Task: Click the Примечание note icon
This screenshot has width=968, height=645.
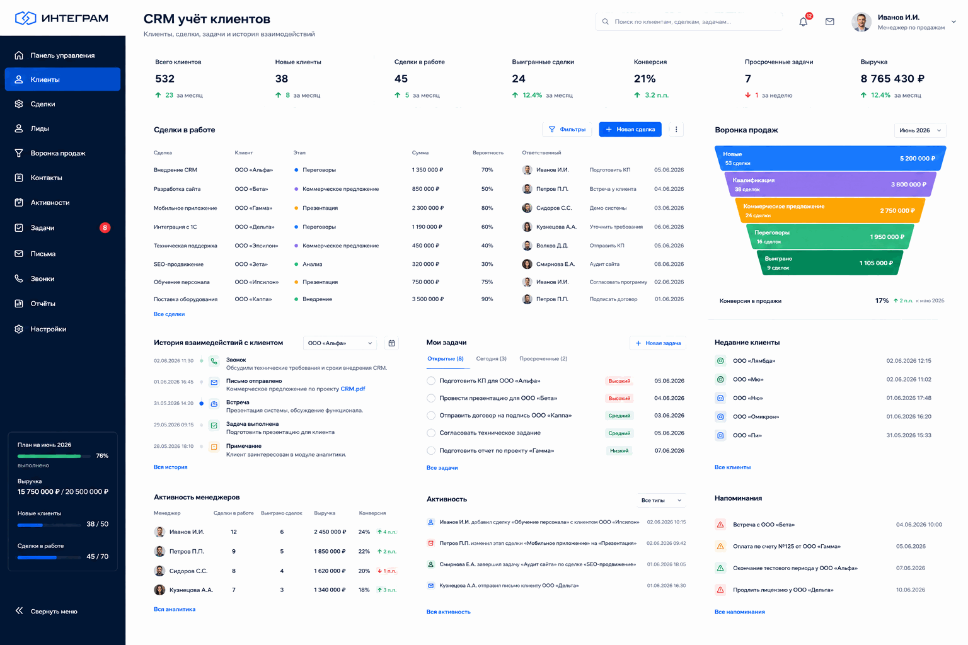Action: click(214, 447)
